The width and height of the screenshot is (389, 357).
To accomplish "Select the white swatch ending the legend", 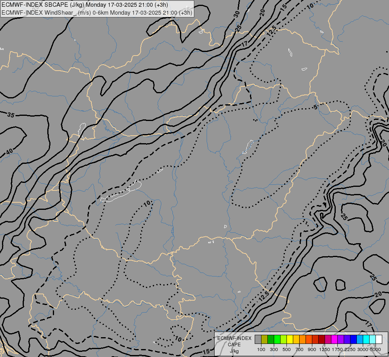I will (379, 339).
